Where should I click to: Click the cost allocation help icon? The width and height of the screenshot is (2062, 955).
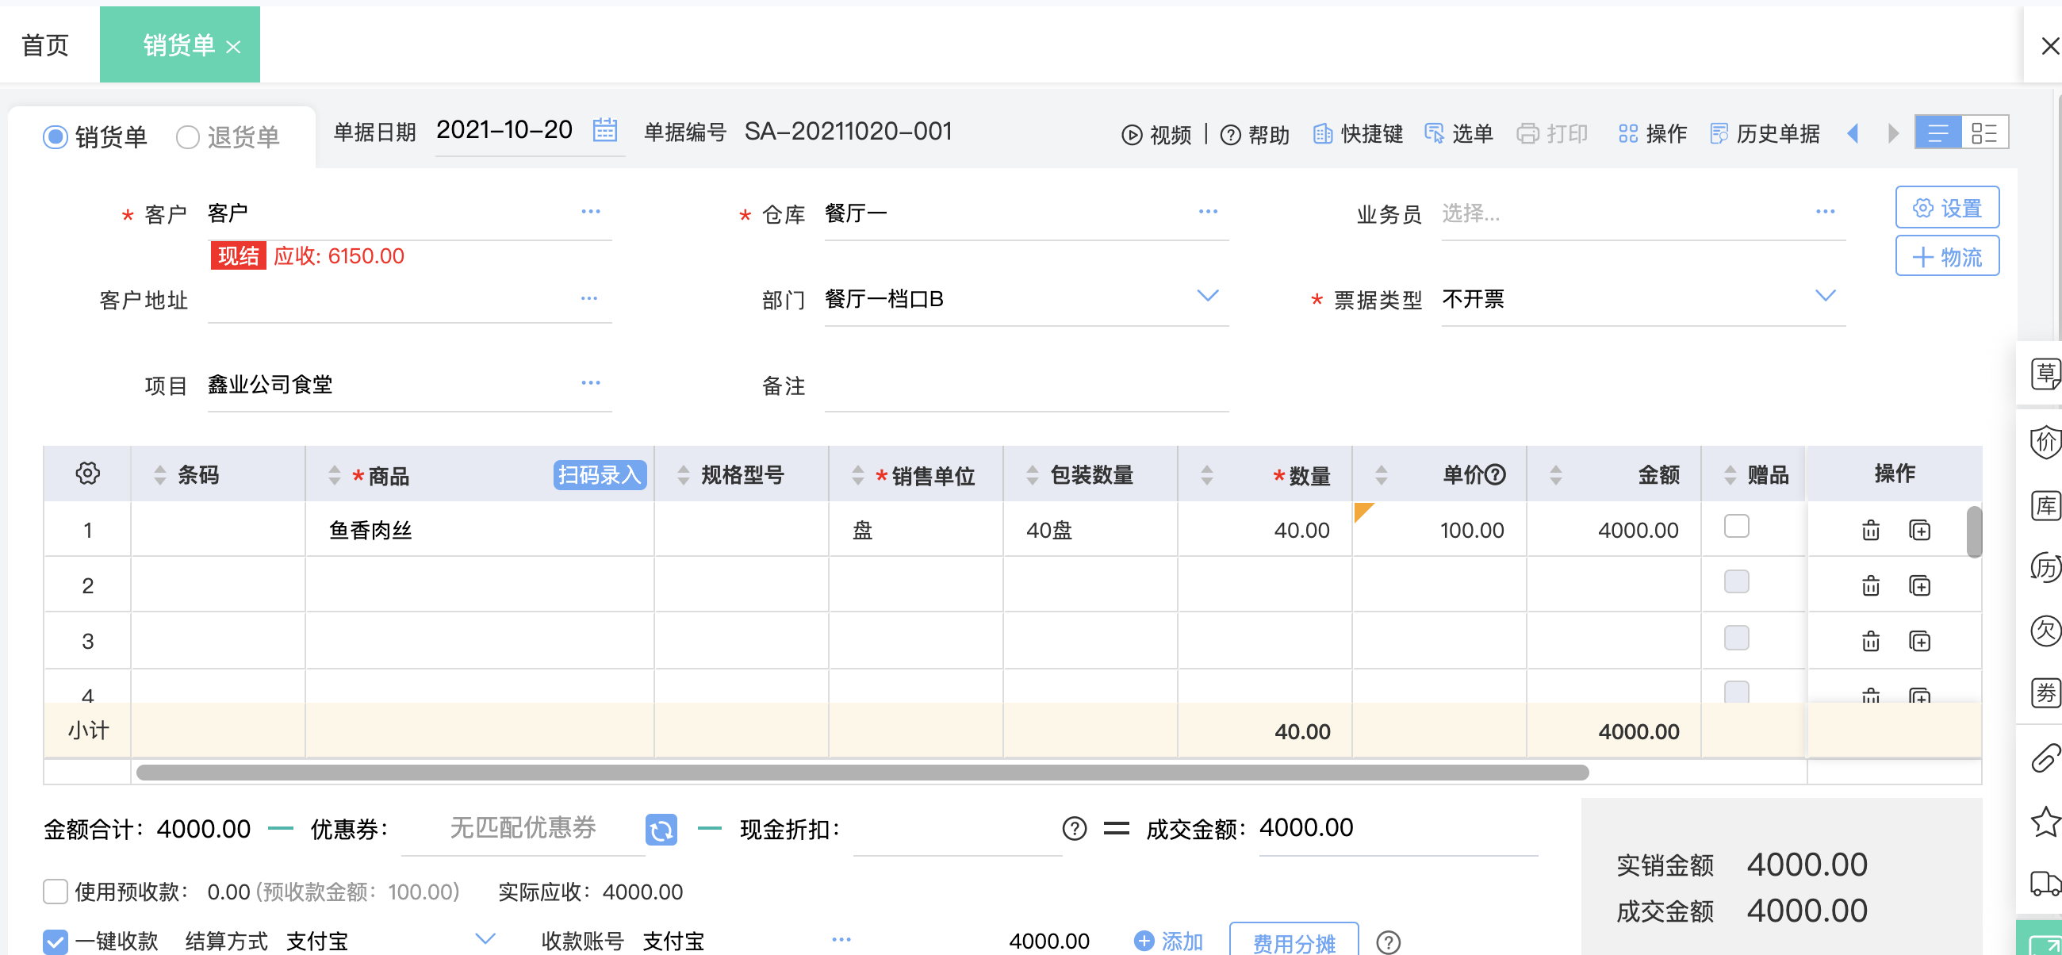point(1388,942)
